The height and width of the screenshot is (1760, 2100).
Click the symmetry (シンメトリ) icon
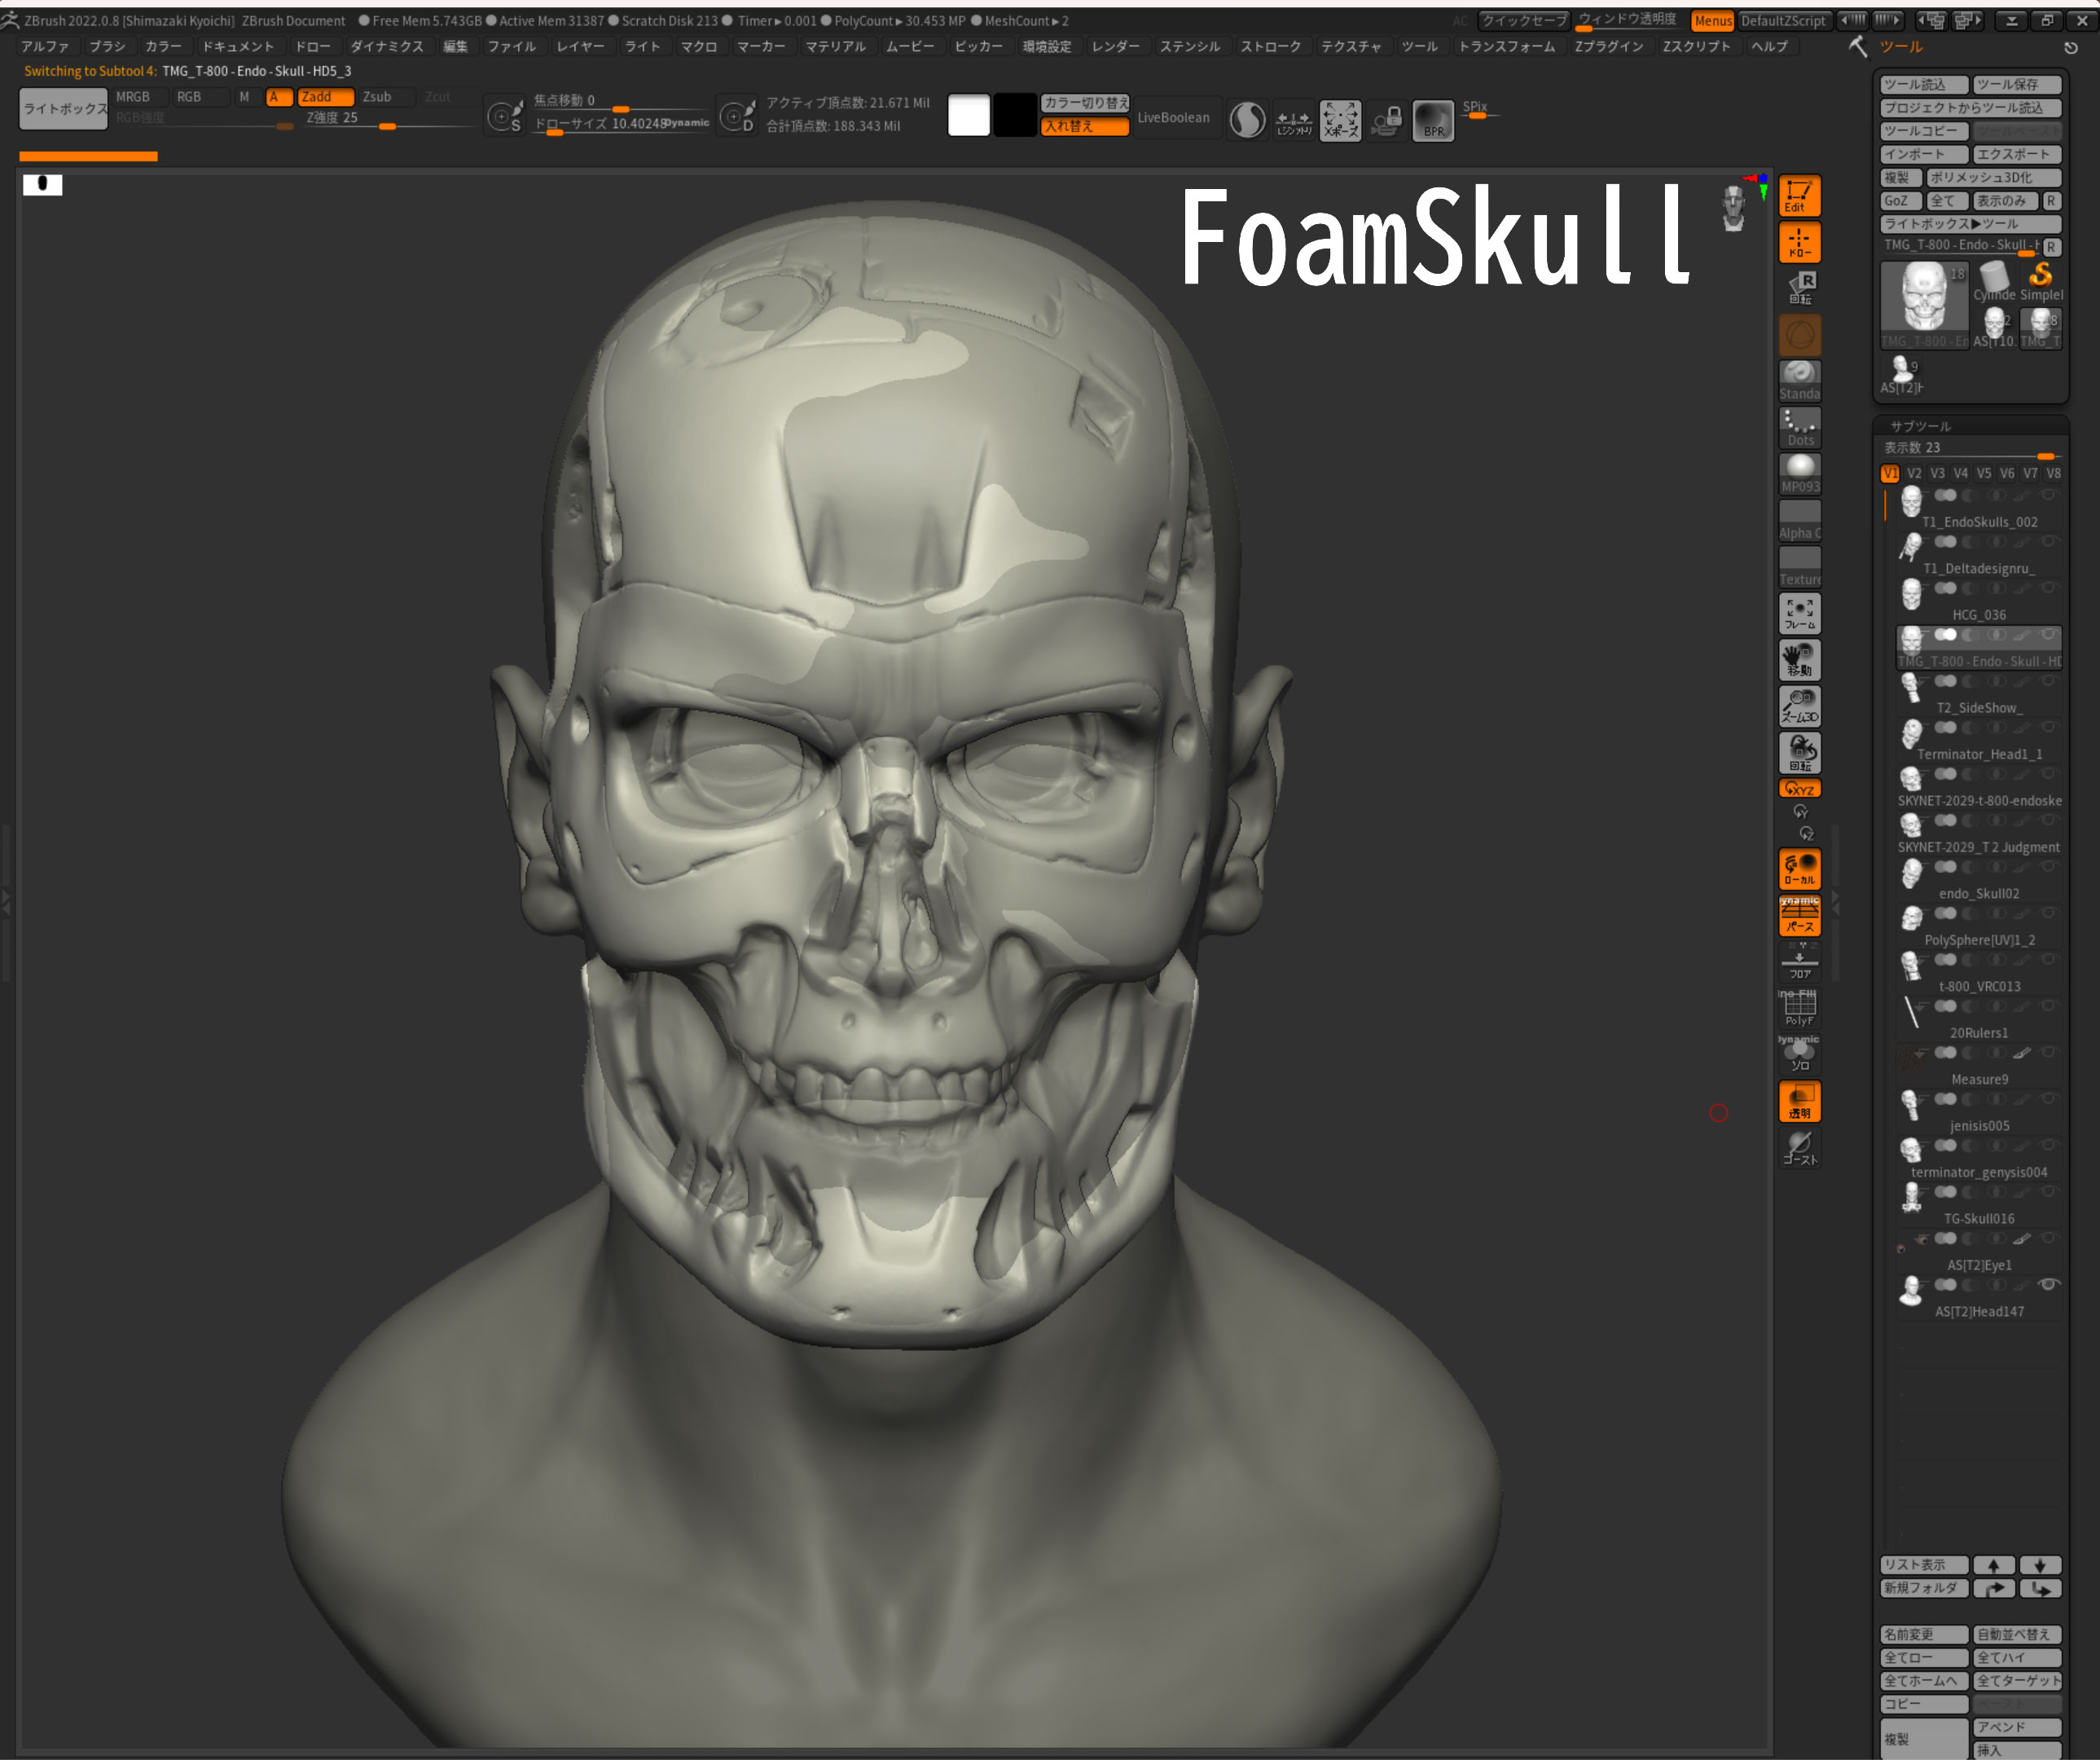click(1294, 120)
